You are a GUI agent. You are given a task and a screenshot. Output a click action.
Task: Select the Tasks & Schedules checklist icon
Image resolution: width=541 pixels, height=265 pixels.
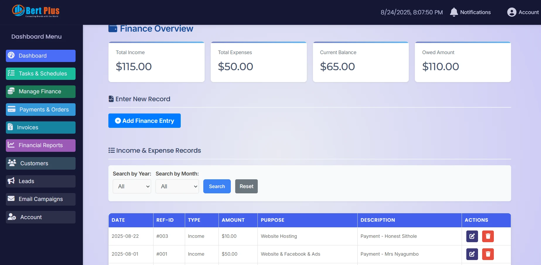[11, 74]
